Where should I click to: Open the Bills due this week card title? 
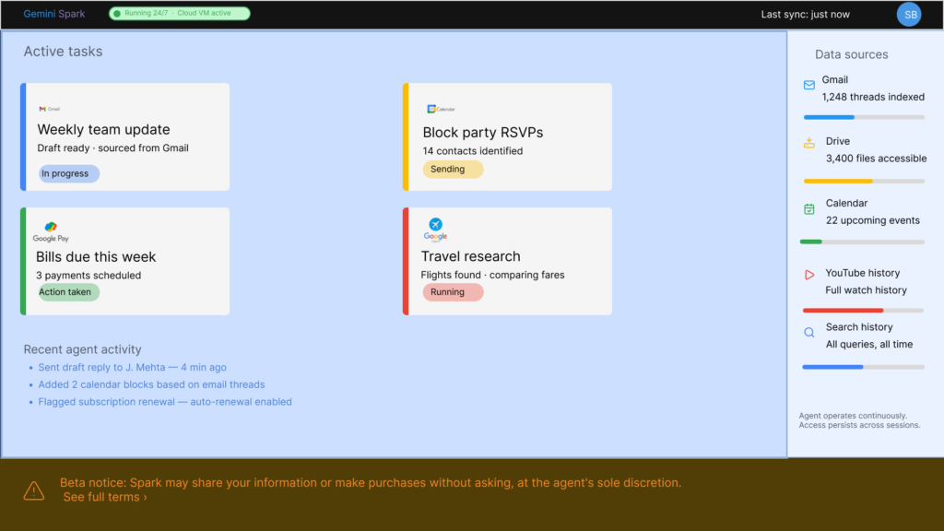click(96, 257)
